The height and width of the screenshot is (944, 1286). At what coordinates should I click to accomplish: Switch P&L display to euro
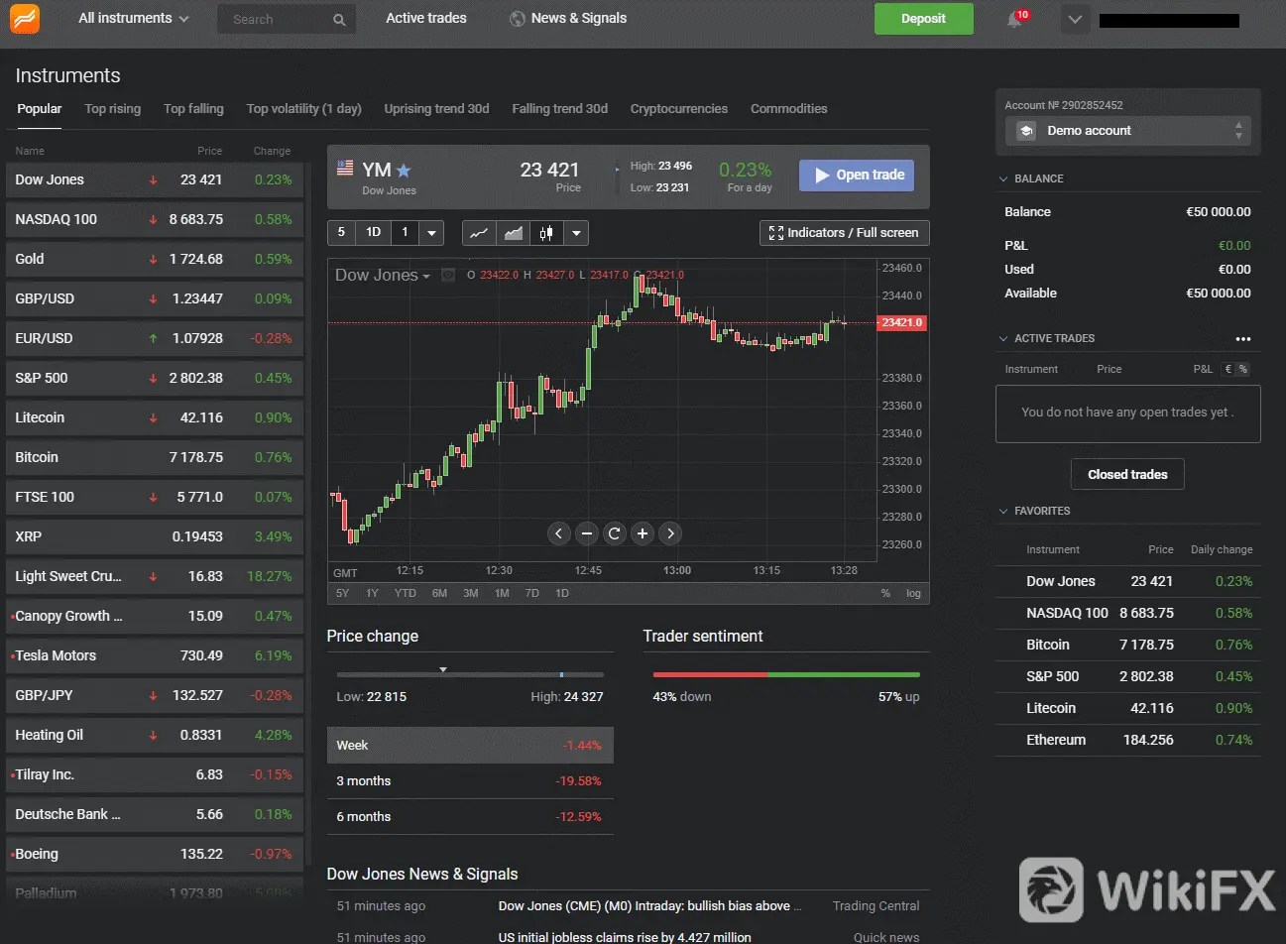[1228, 369]
